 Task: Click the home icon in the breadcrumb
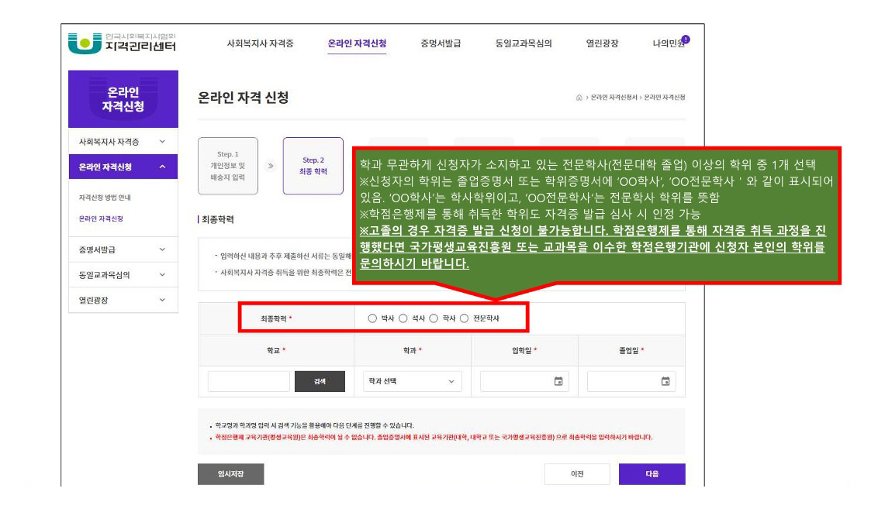pos(579,98)
